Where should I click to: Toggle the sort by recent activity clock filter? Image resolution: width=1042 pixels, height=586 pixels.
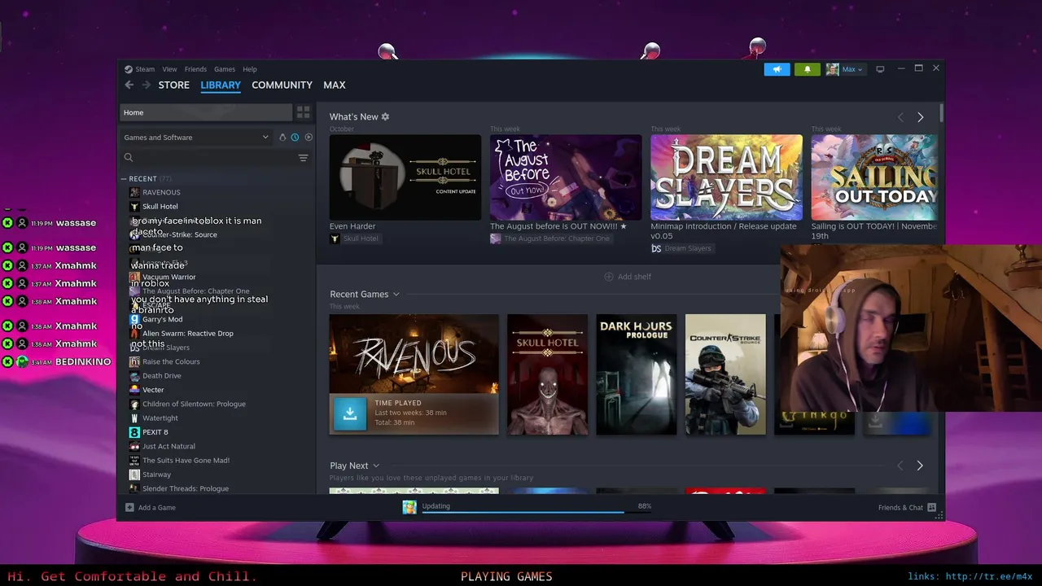coord(295,138)
